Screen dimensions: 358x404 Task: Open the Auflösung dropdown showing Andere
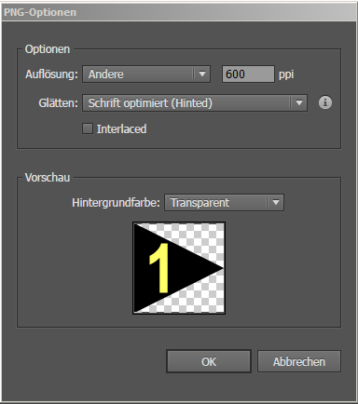146,74
